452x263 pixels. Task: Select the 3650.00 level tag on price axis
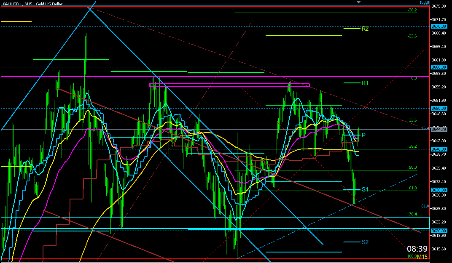[x=439, y=108]
